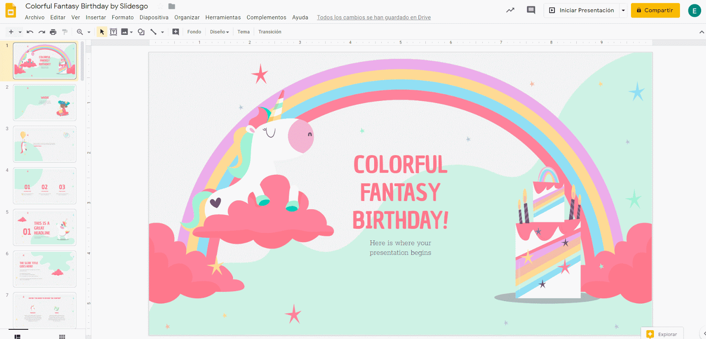
Task: Select slide 1 thumbnail in filmstrip
Action: [45, 61]
